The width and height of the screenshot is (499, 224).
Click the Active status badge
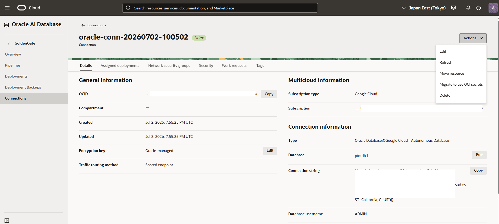coord(199,38)
